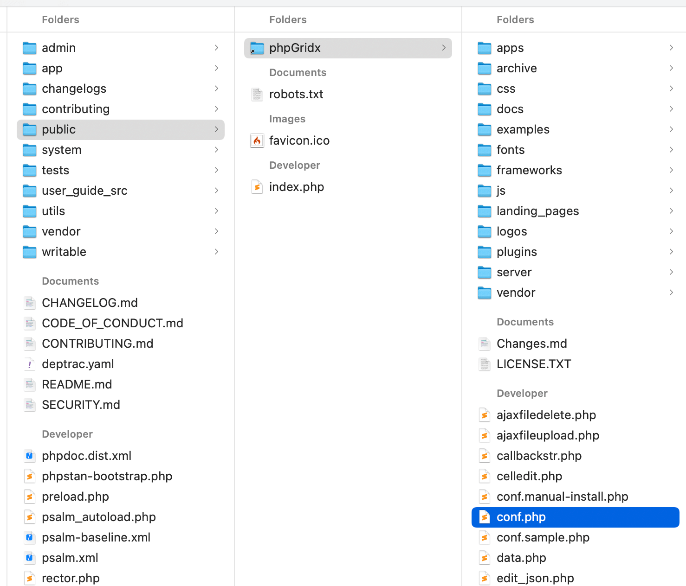Select celledit.php file name
Image resolution: width=686 pixels, height=586 pixels.
pyautogui.click(x=530, y=476)
